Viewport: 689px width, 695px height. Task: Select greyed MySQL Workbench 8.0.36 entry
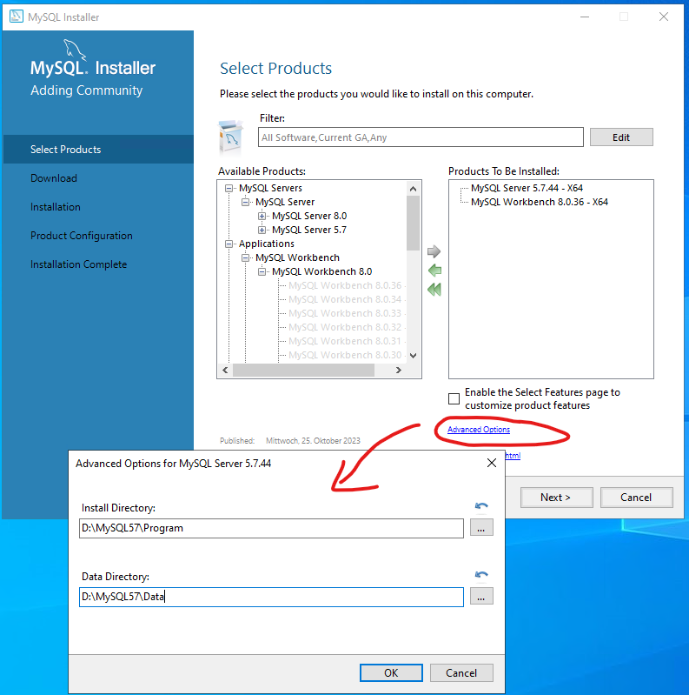click(345, 285)
